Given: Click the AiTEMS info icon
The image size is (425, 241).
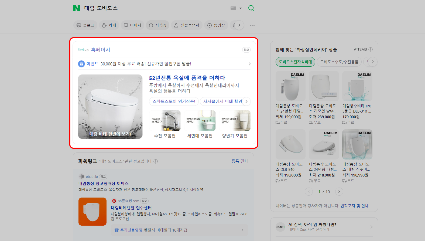Looking at the screenshot, I should click(371, 49).
